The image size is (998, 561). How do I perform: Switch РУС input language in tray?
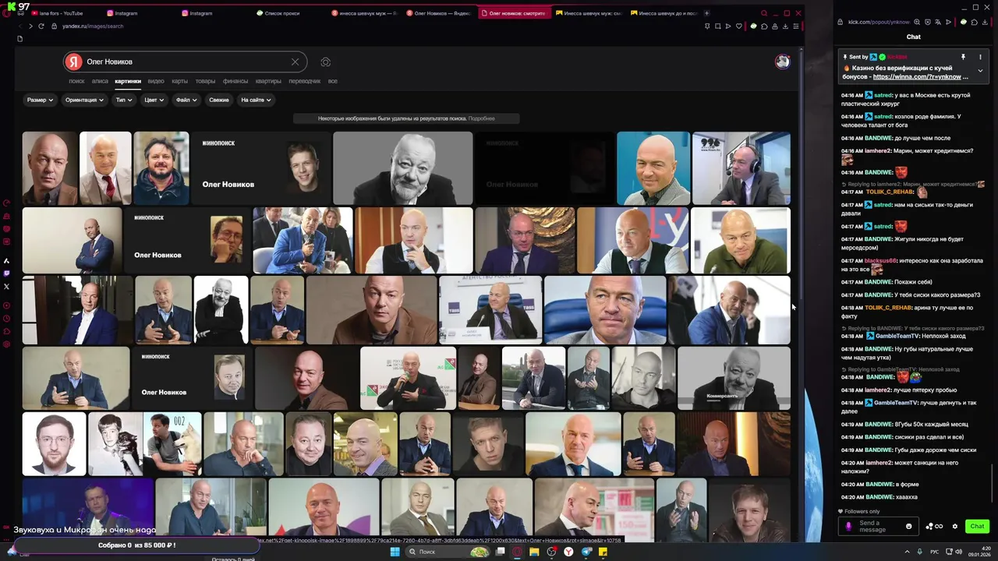(935, 552)
